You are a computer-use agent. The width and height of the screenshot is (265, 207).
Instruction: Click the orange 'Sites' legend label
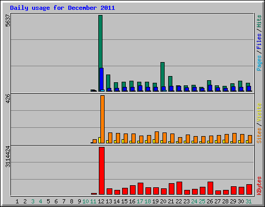click(259, 135)
